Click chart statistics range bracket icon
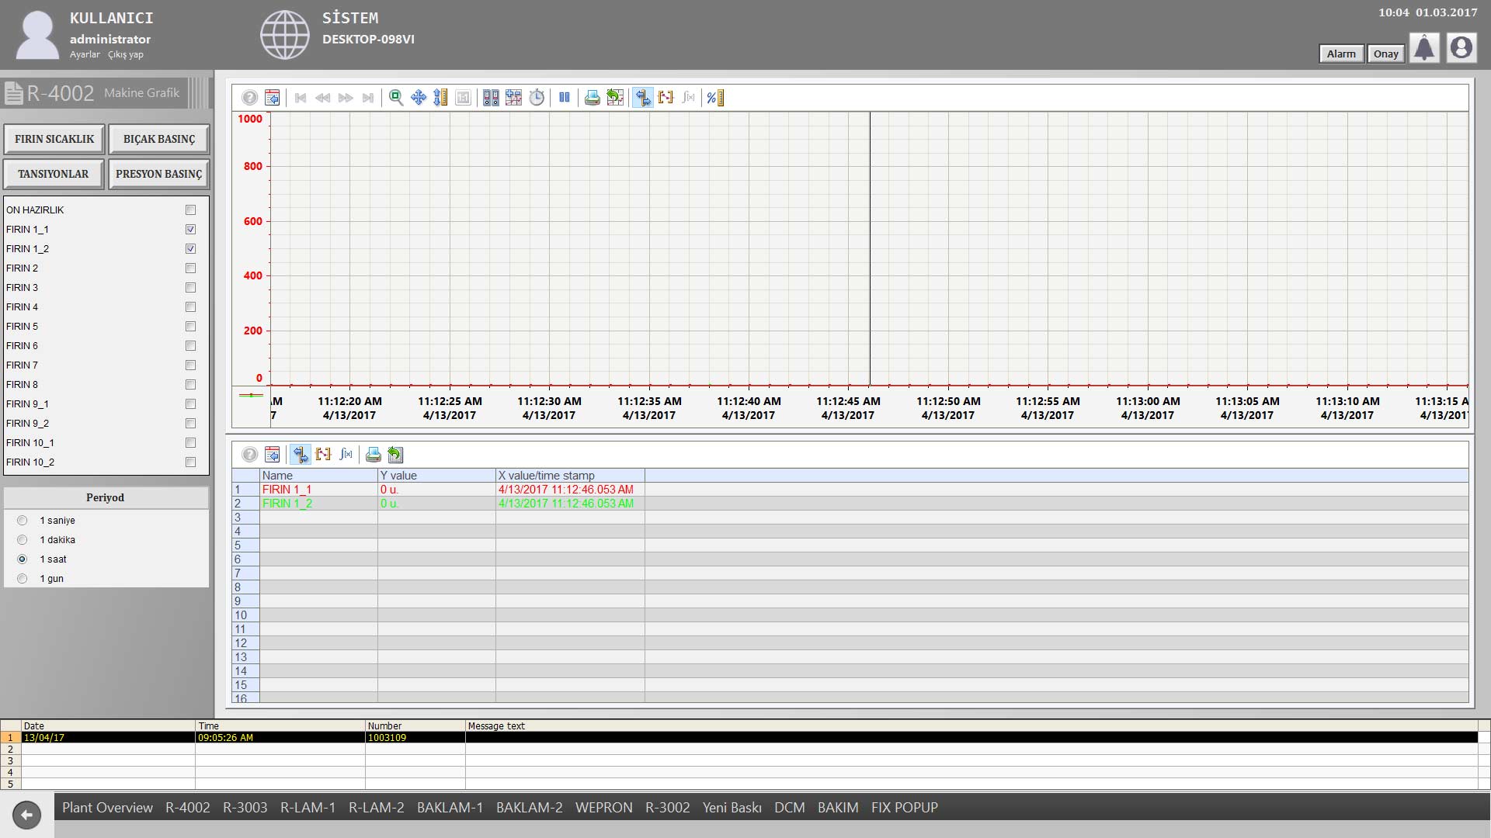Image resolution: width=1491 pixels, height=838 pixels. [666, 98]
